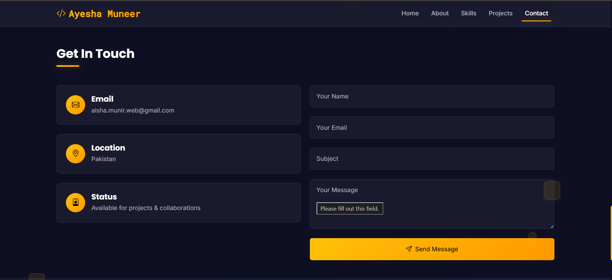Click aisha.munir.web@gmail.com email address
612x280 pixels.
tap(133, 110)
